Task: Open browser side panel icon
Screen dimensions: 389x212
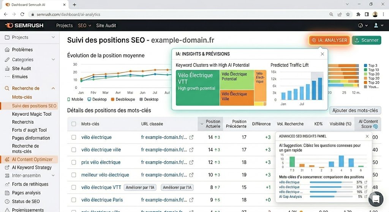Action: coord(367,14)
